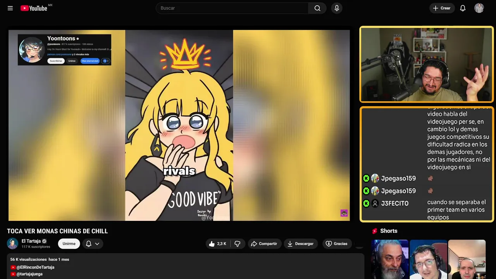This screenshot has width=496, height=279.
Task: Click the webcam overlay panel
Action: [426, 64]
